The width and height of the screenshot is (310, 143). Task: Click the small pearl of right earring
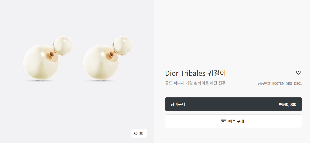point(123,45)
